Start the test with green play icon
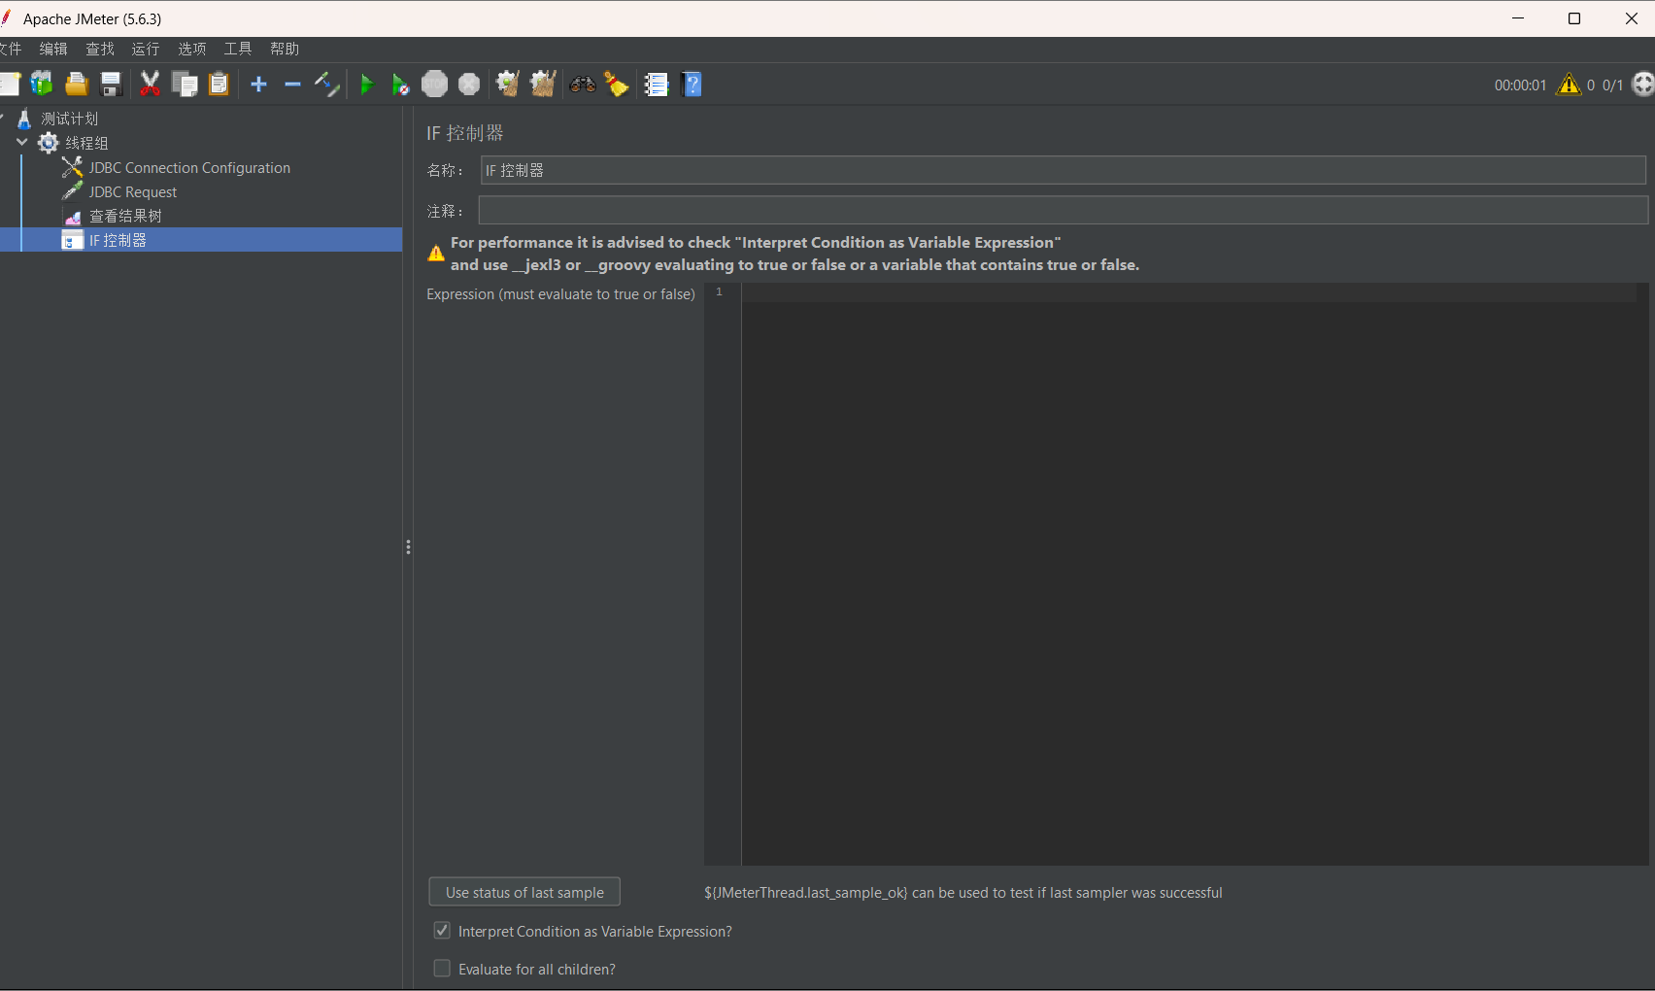The width and height of the screenshot is (1655, 991). 366,85
